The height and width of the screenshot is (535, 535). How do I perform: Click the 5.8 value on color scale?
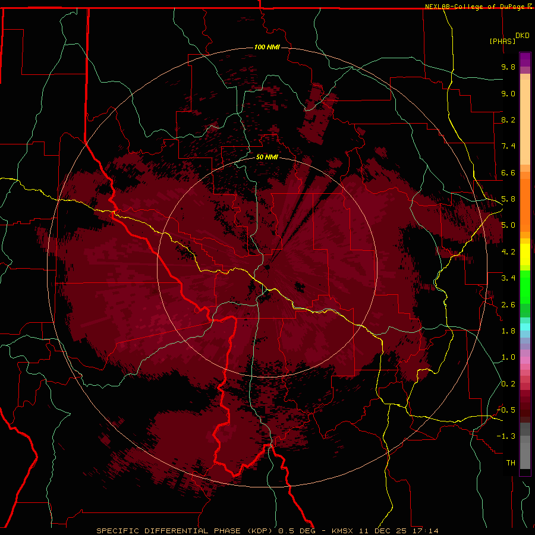coord(508,199)
